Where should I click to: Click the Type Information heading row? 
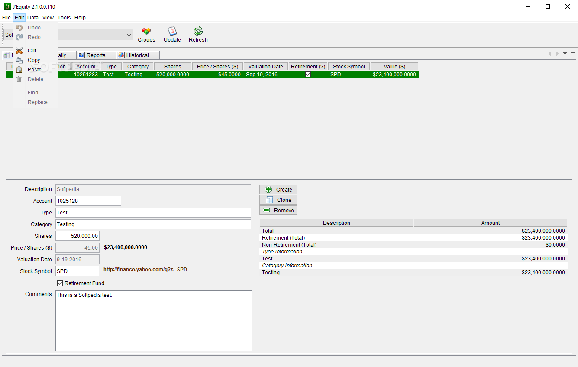pyautogui.click(x=413, y=252)
